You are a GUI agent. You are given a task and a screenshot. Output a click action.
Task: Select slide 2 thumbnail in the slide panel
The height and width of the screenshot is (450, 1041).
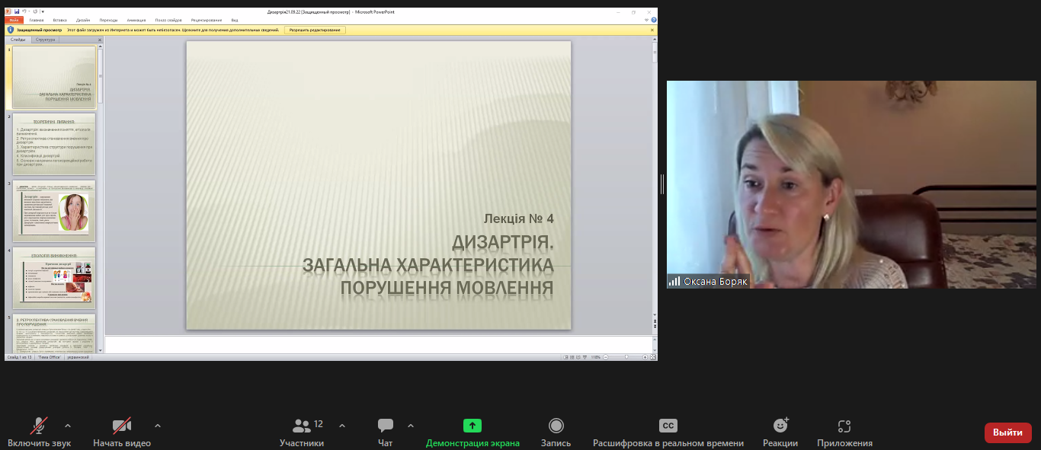tap(54, 144)
